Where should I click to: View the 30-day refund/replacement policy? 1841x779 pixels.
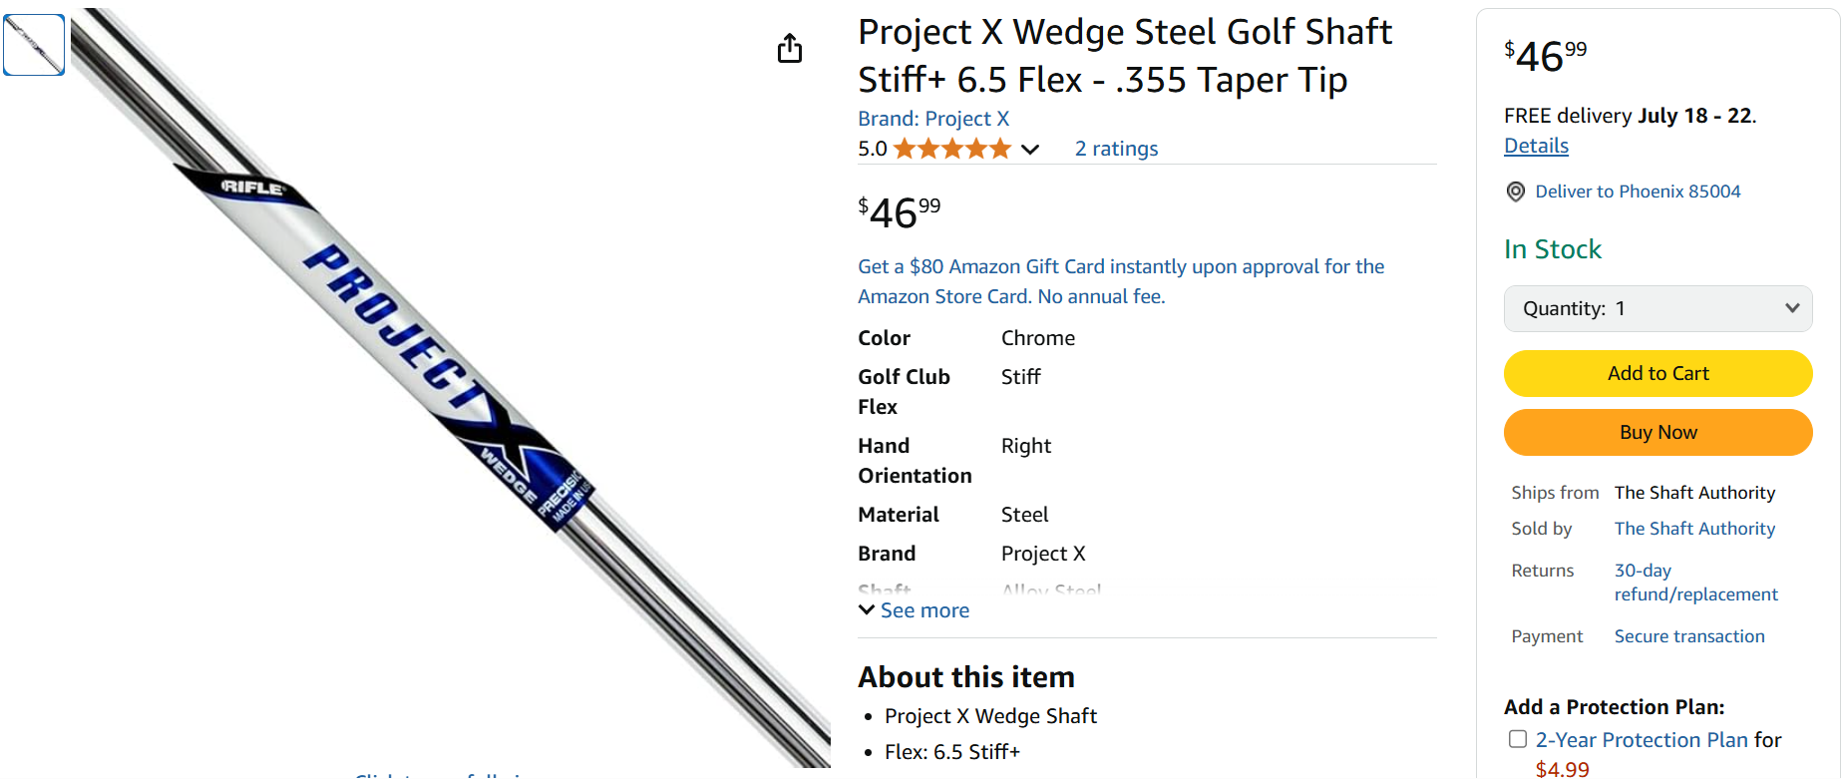pyautogui.click(x=1695, y=583)
